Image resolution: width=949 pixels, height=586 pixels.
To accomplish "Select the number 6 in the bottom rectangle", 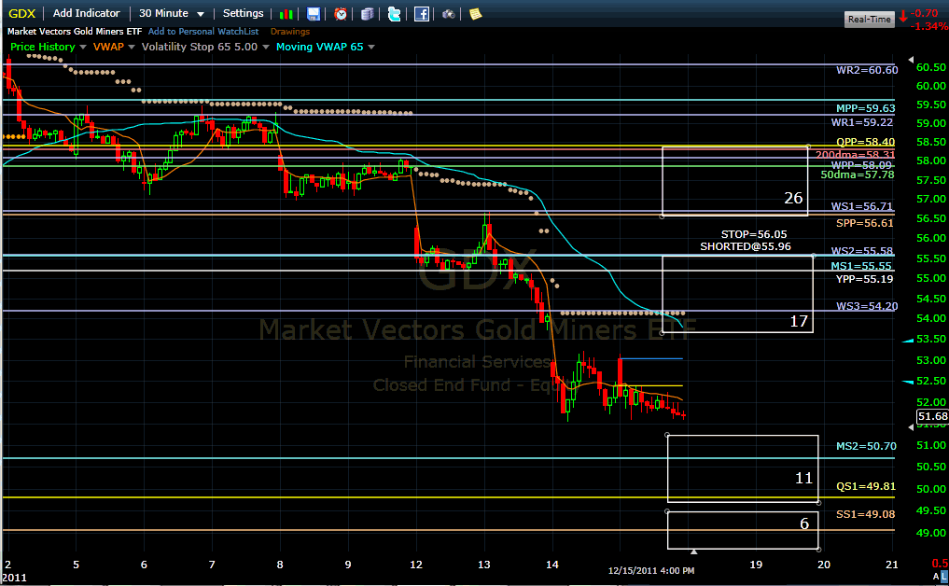I will pyautogui.click(x=804, y=523).
